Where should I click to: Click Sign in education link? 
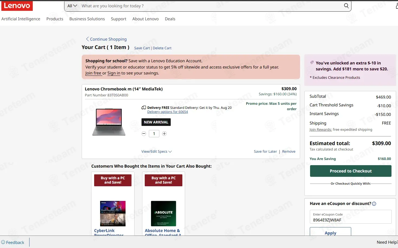114,73
